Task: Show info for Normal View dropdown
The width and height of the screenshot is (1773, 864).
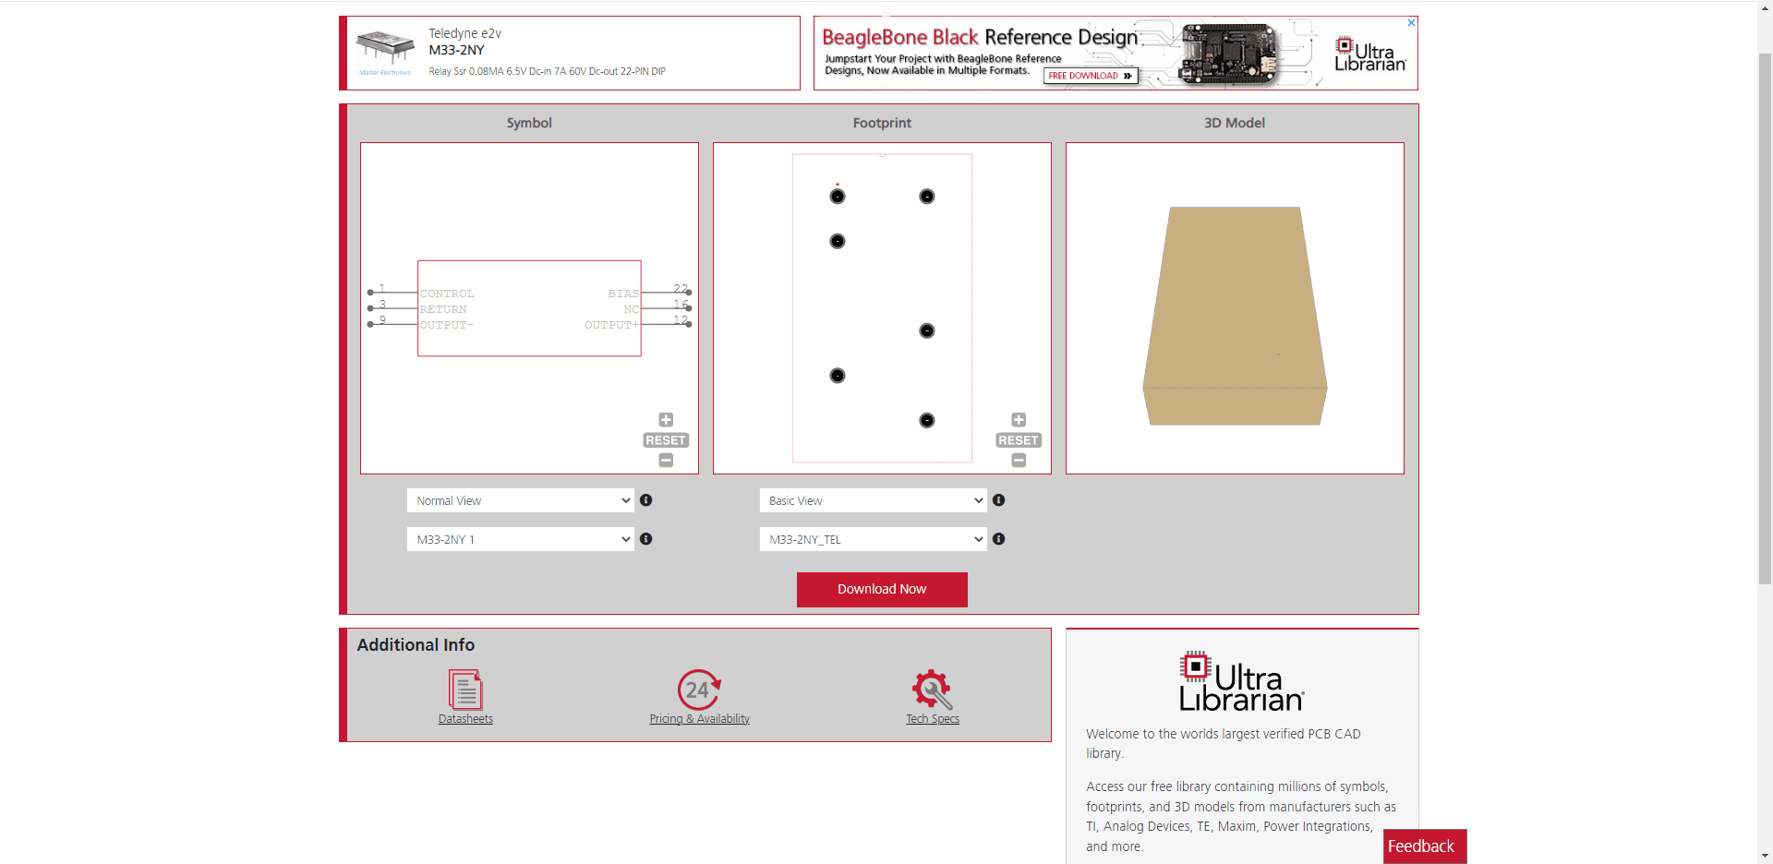Action: [646, 500]
